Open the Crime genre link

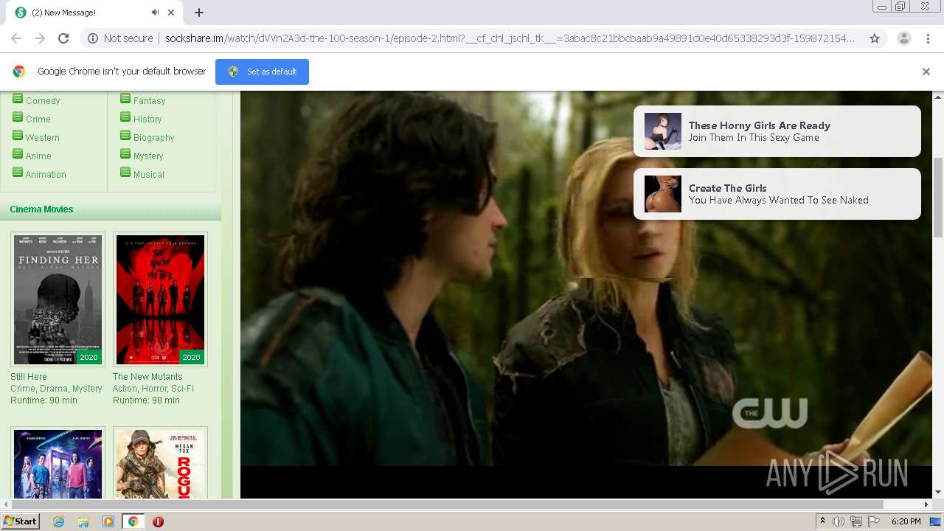pos(38,119)
